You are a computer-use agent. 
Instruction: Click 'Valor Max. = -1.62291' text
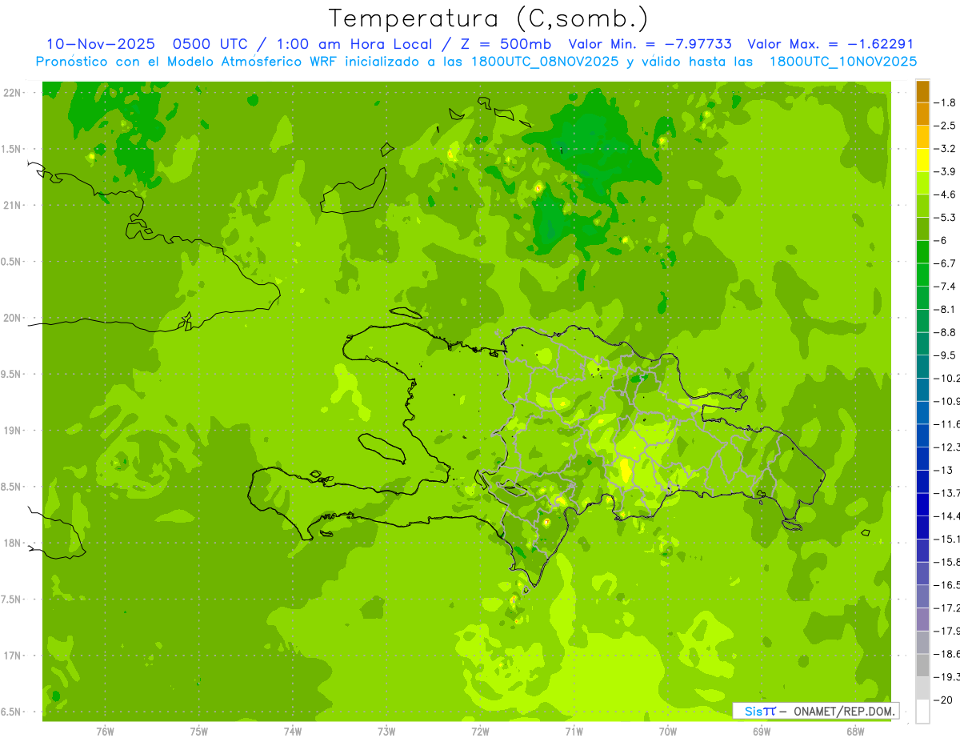click(830, 44)
